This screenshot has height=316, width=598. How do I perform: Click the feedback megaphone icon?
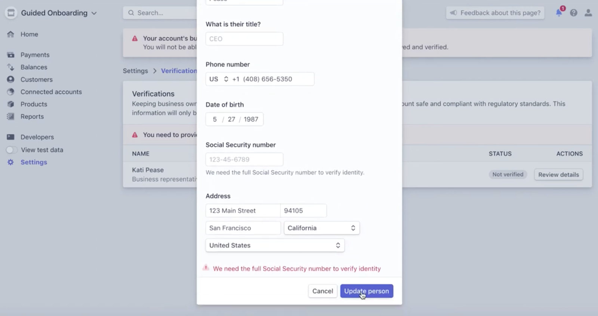pyautogui.click(x=453, y=13)
